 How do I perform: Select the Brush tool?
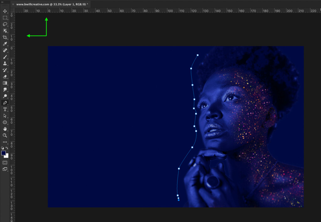(5, 57)
